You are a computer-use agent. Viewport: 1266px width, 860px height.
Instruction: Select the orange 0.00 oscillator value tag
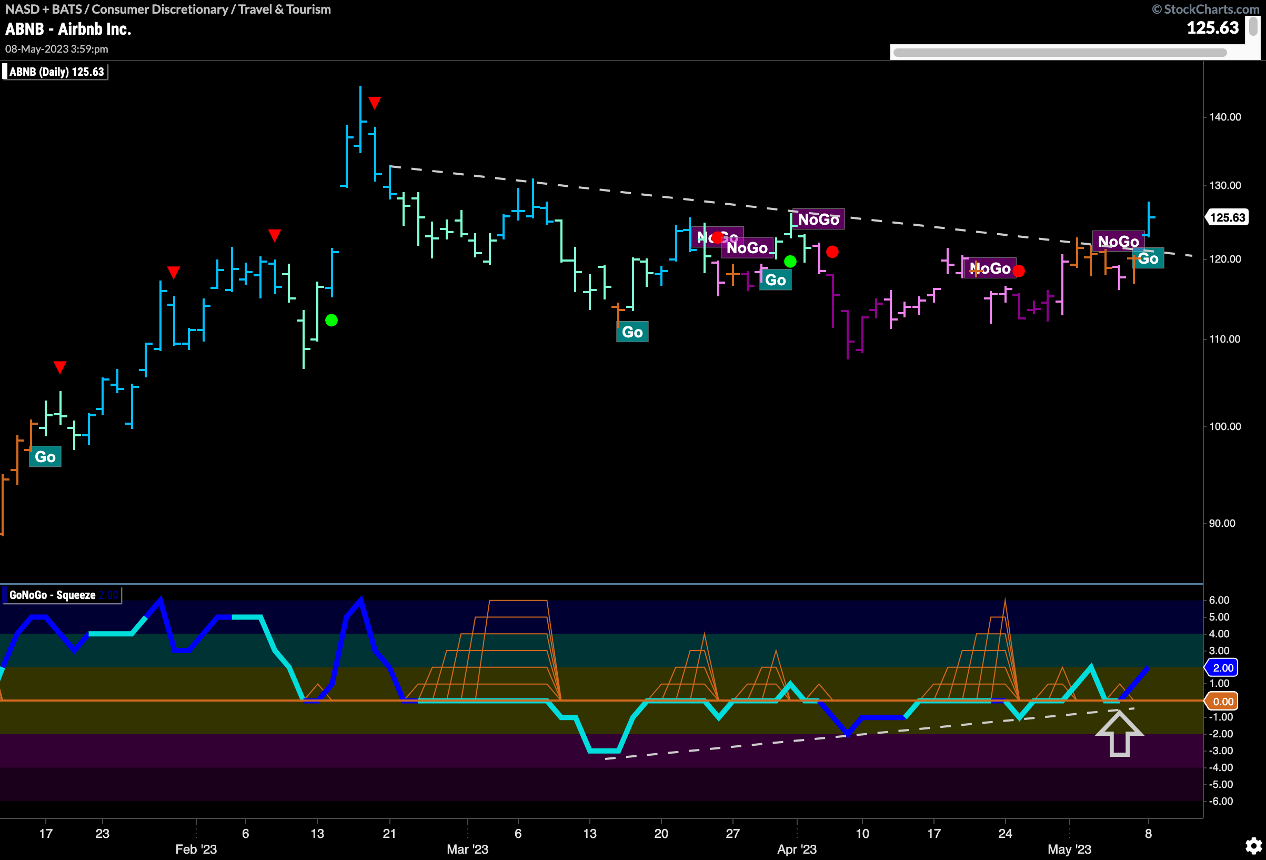pyautogui.click(x=1222, y=702)
